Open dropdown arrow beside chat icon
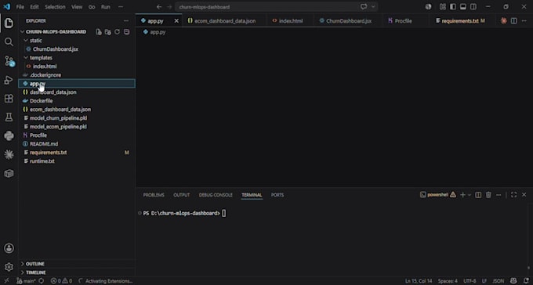The image size is (533, 285). (373, 7)
